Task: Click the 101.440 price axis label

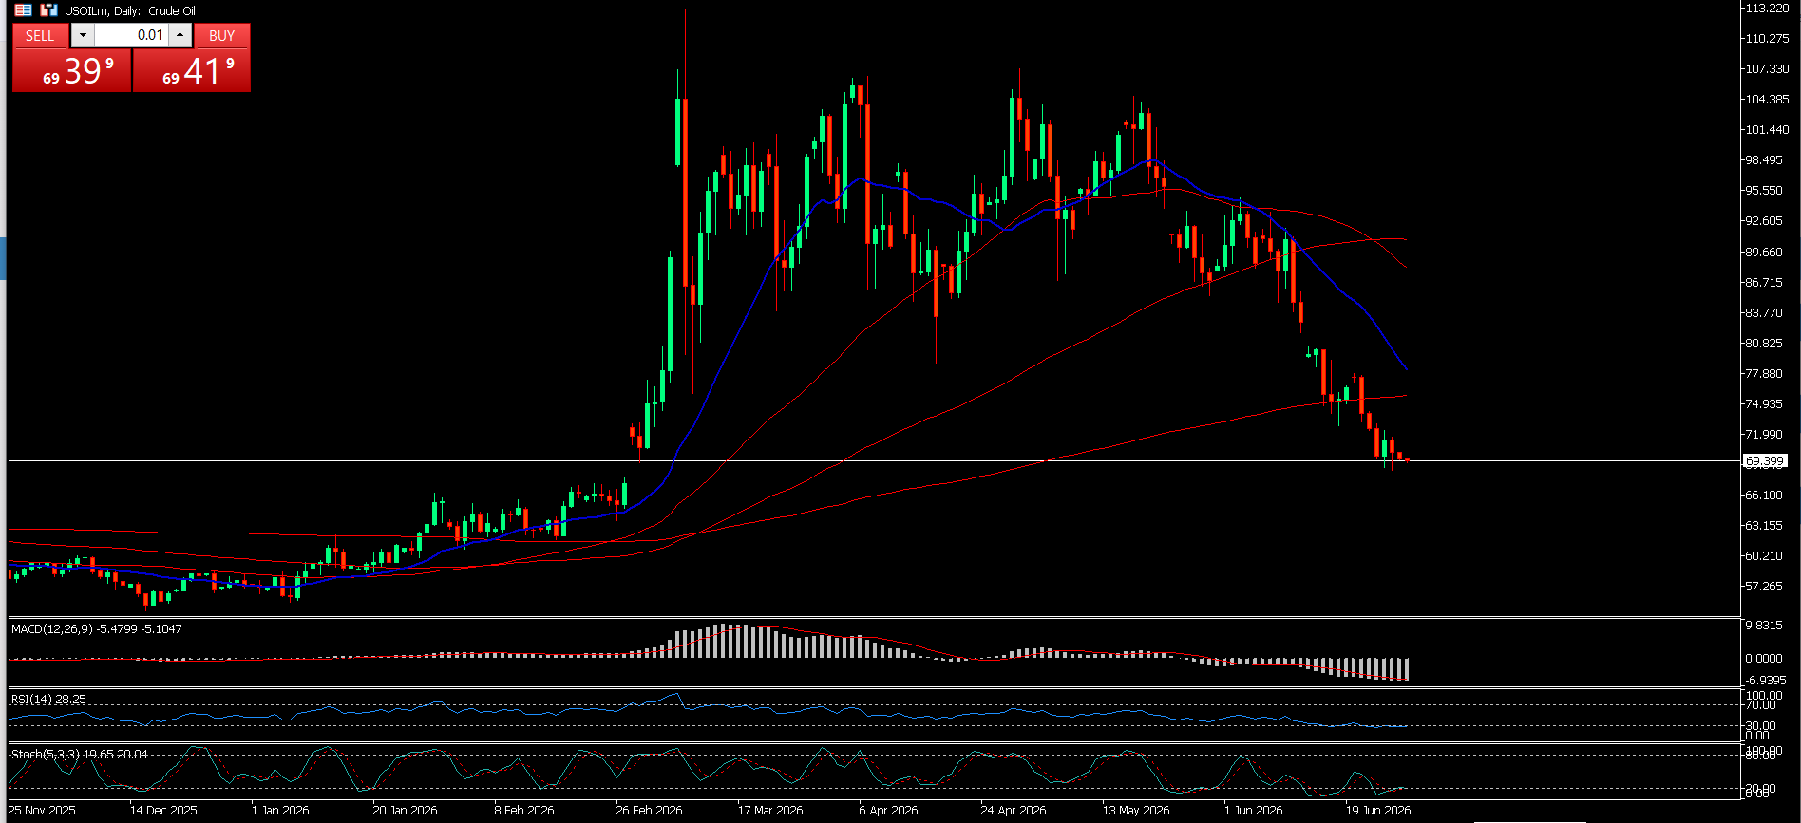Action: pyautogui.click(x=1767, y=129)
